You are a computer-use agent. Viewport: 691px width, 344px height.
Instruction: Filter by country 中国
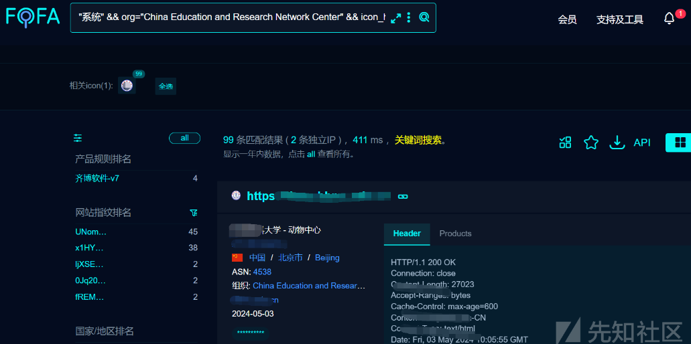pyautogui.click(x=257, y=258)
